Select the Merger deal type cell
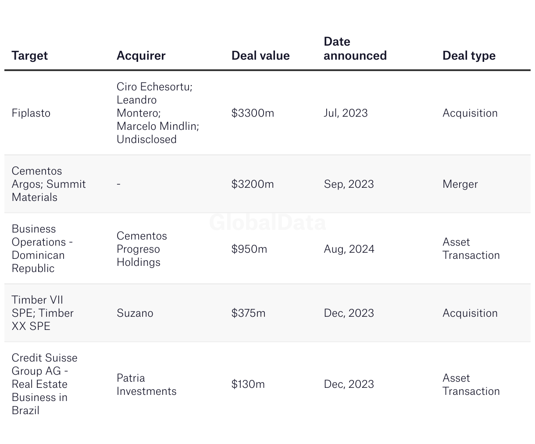Viewport: 535px width, 444px height. coord(460,184)
